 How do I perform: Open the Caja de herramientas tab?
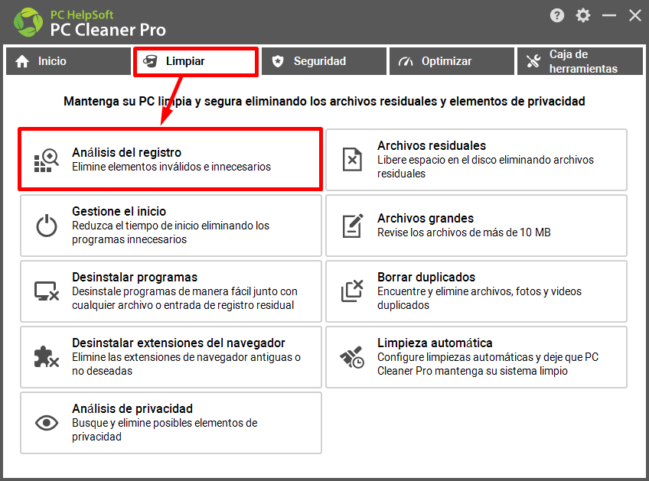pos(580,61)
